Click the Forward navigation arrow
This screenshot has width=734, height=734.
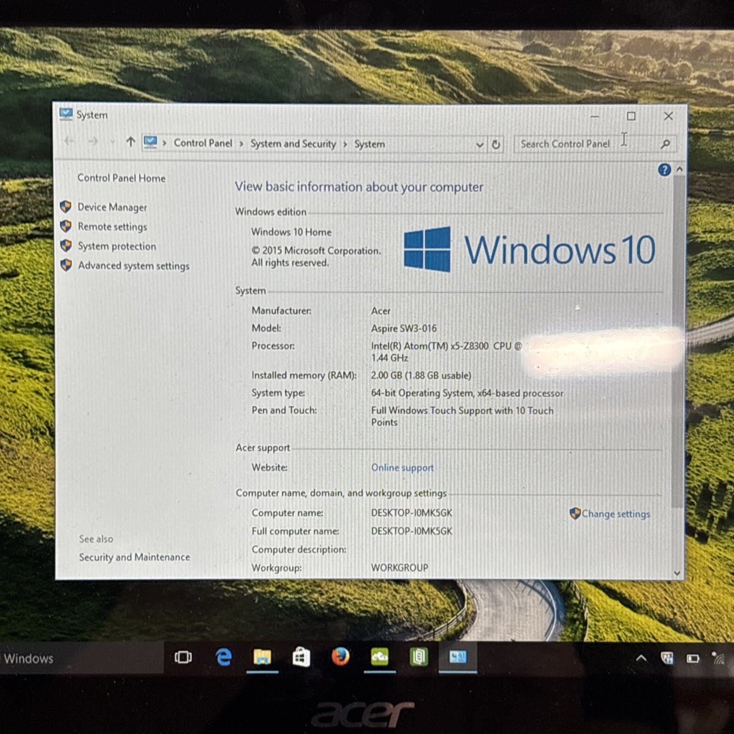[x=93, y=141]
